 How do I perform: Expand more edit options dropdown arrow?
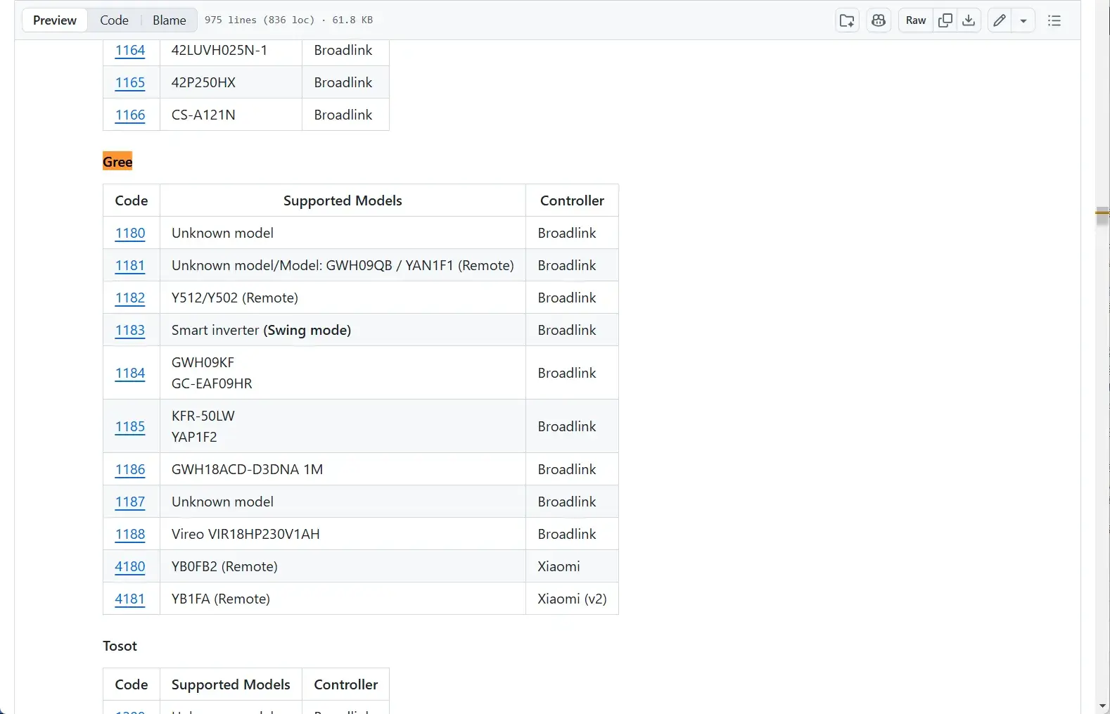click(x=1023, y=20)
